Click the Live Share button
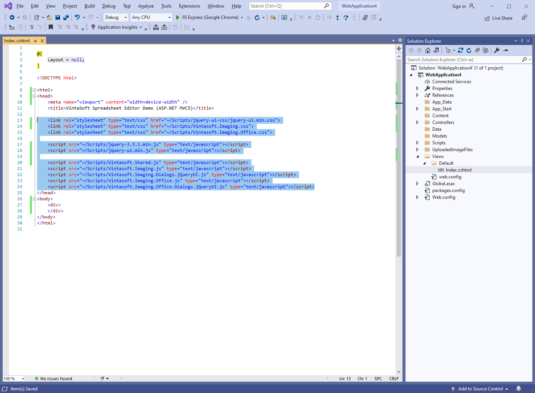 click(x=498, y=18)
